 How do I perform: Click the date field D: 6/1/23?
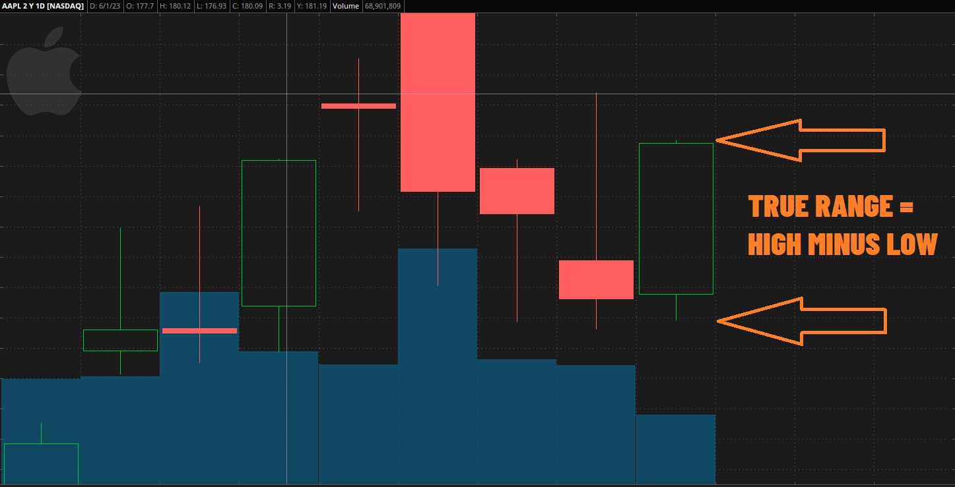(x=104, y=6)
